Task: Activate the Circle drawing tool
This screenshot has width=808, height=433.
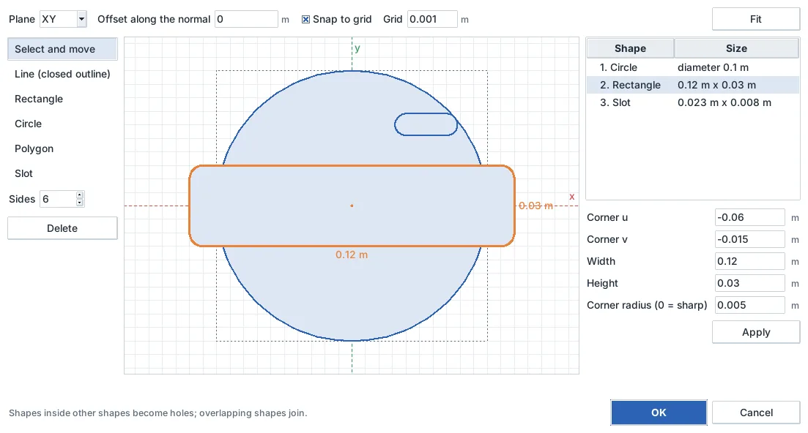Action: pos(62,124)
